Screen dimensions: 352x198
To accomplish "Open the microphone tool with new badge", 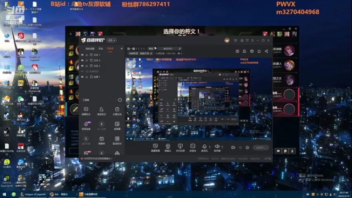I will 86,126.
